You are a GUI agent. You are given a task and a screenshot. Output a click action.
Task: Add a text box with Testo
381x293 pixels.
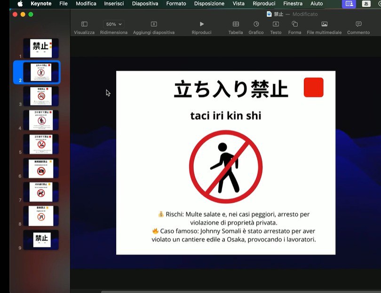(276, 24)
